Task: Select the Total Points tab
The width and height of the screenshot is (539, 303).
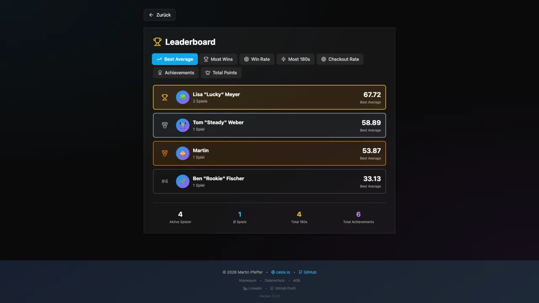Action: 221,73
